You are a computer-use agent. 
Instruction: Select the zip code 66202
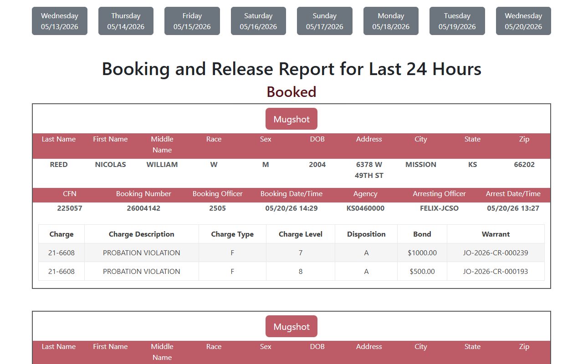tap(524, 165)
